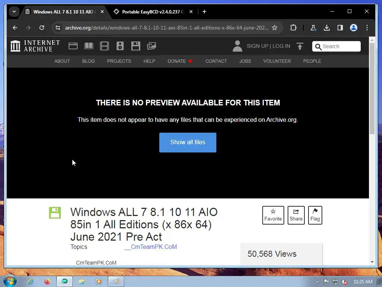Open the VOLUNTEER menu item
Screen dimensions: 382x287
[x=277, y=61]
